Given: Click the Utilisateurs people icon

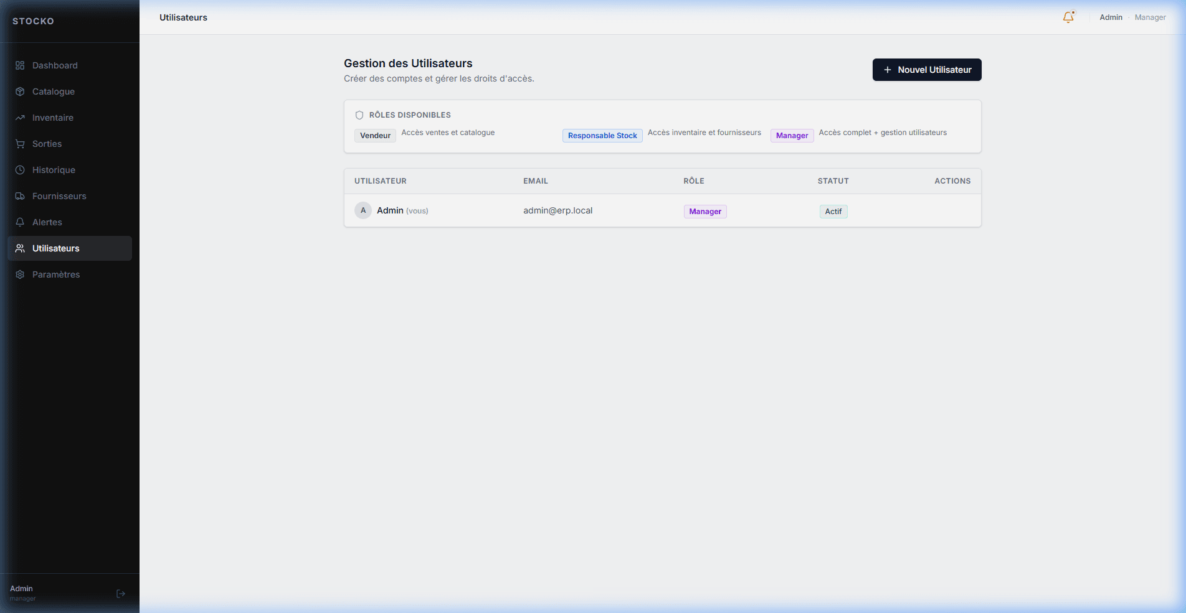Looking at the screenshot, I should [20, 248].
